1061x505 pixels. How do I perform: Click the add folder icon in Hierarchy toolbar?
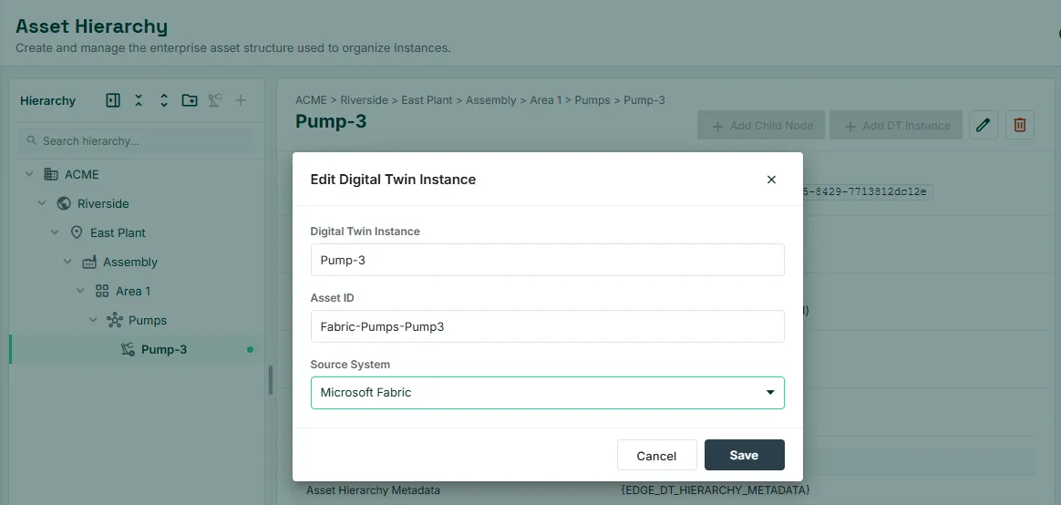[x=190, y=100]
